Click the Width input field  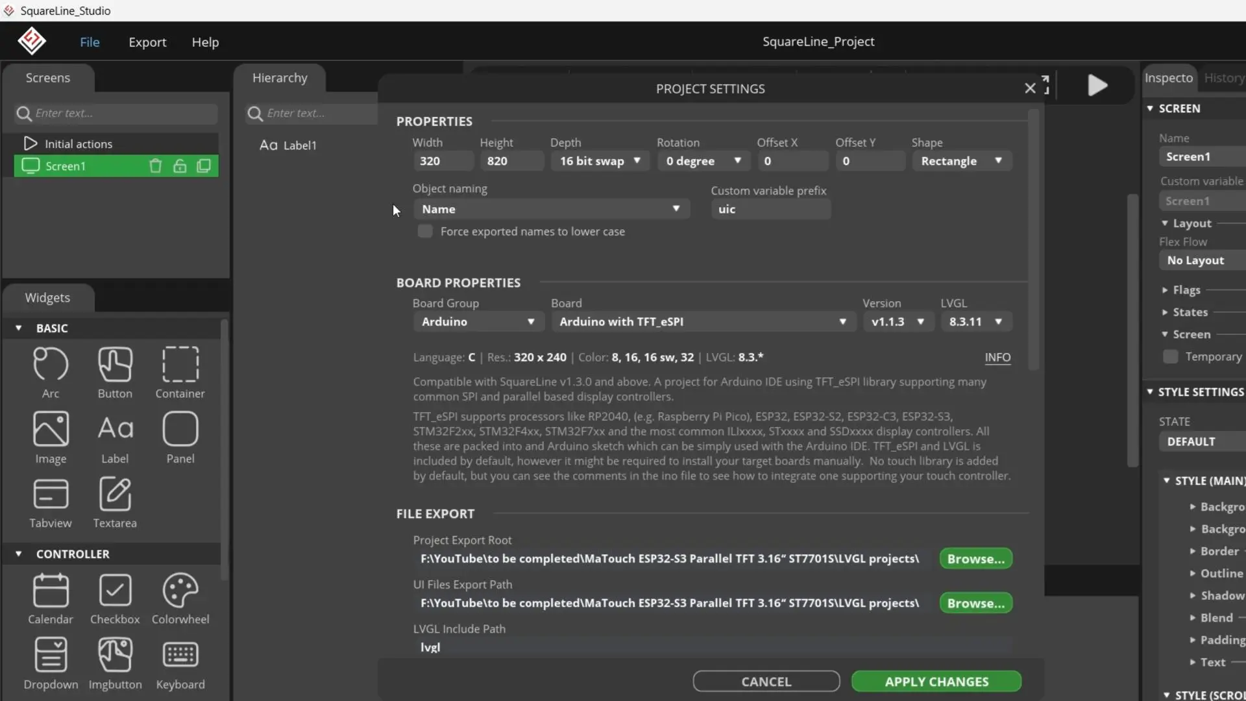(443, 161)
